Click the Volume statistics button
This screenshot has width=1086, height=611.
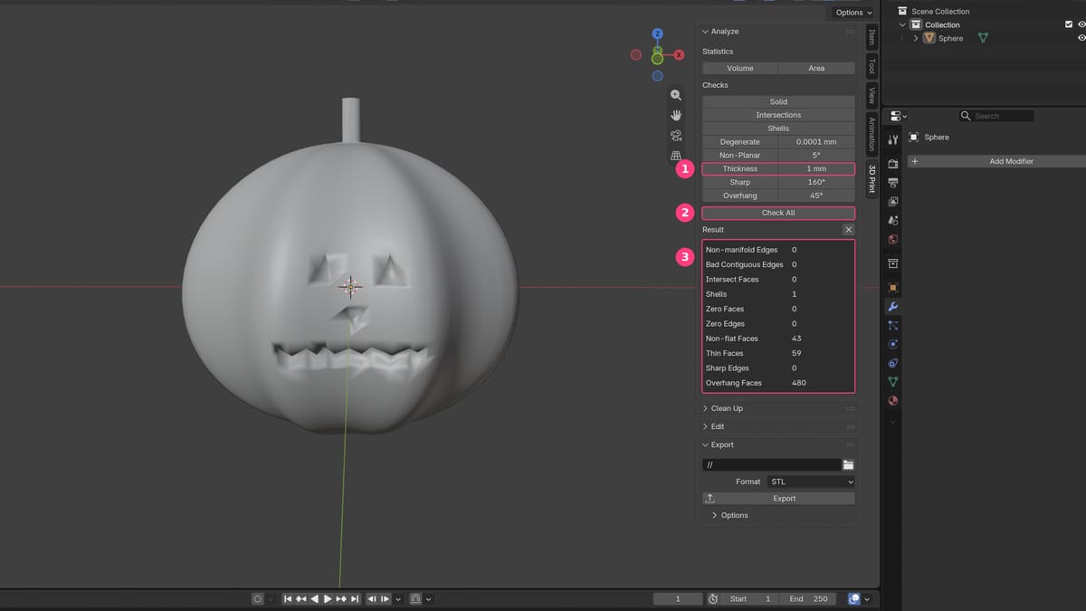(740, 68)
